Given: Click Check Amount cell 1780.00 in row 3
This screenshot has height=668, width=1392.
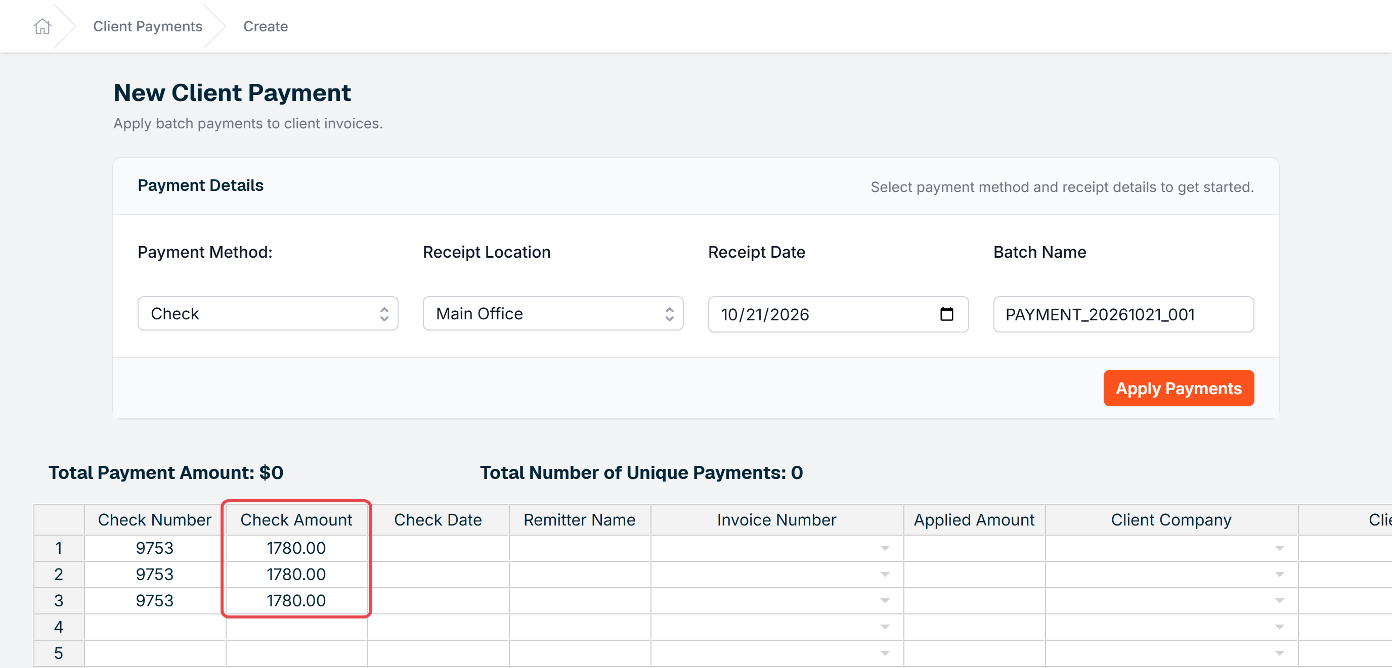Looking at the screenshot, I should pyautogui.click(x=296, y=600).
